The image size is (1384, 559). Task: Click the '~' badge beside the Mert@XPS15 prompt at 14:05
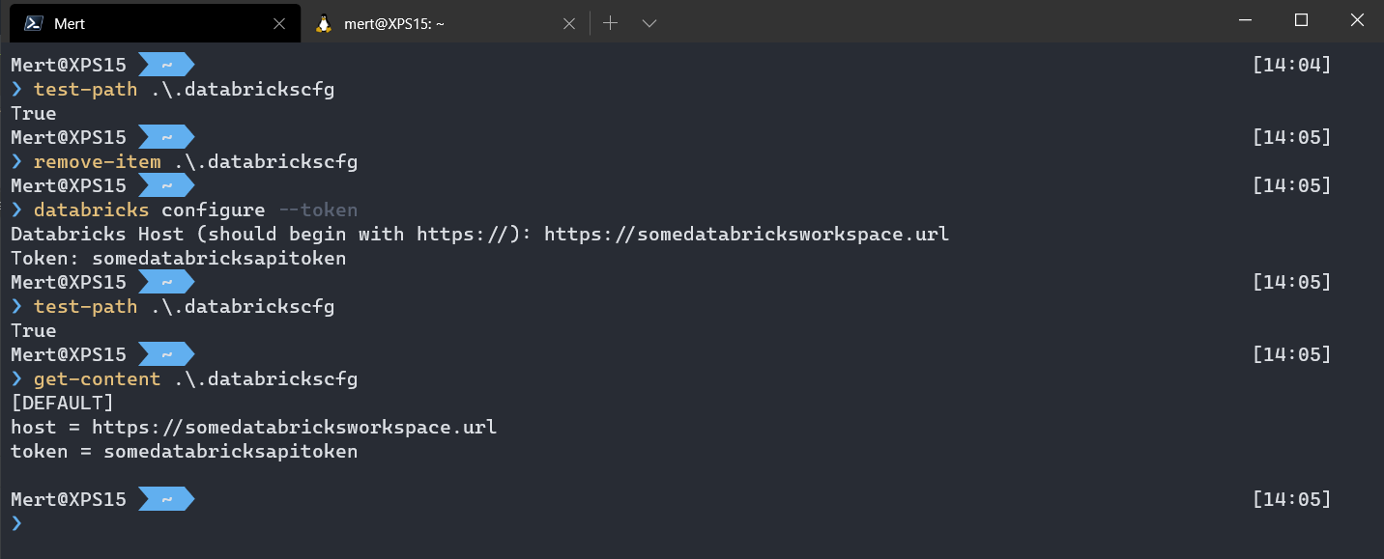tap(166, 136)
